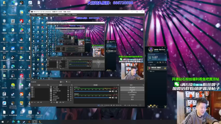The image size is (221, 124).
Task: Toggle visibility eye of the fifth source
Action: pyautogui.click(x=68, y=95)
